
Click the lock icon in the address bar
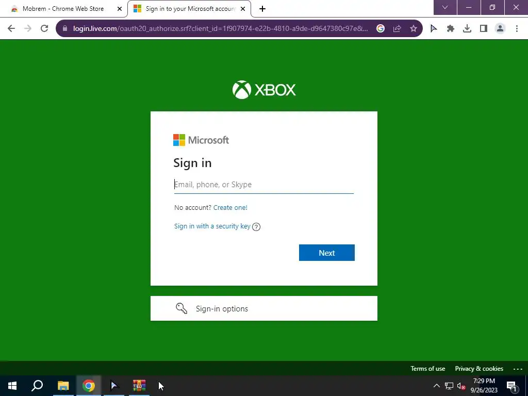[x=65, y=28]
